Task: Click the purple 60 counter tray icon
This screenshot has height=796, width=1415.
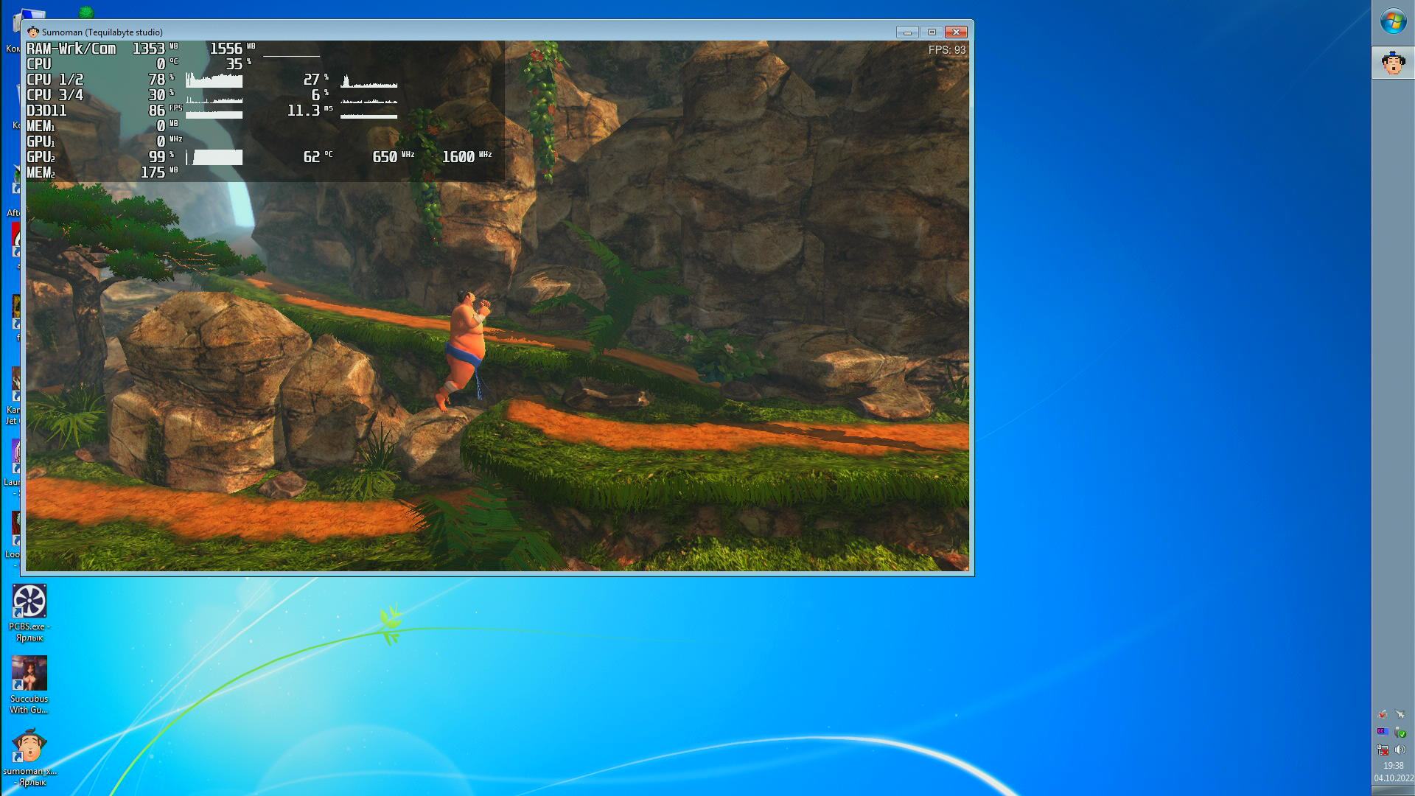Action: (1383, 732)
